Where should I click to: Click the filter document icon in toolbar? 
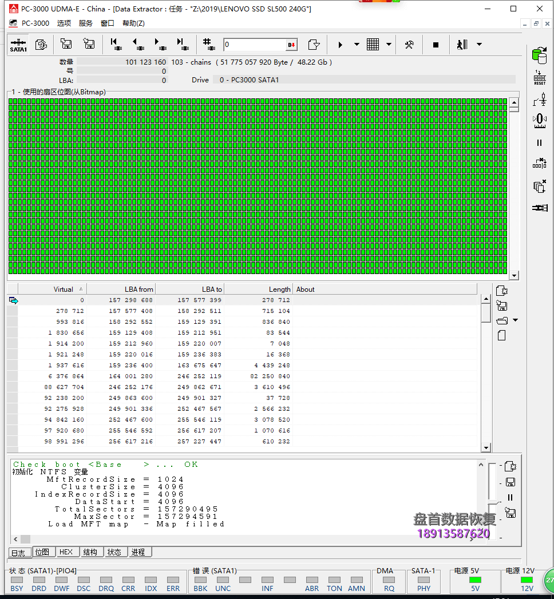[314, 45]
